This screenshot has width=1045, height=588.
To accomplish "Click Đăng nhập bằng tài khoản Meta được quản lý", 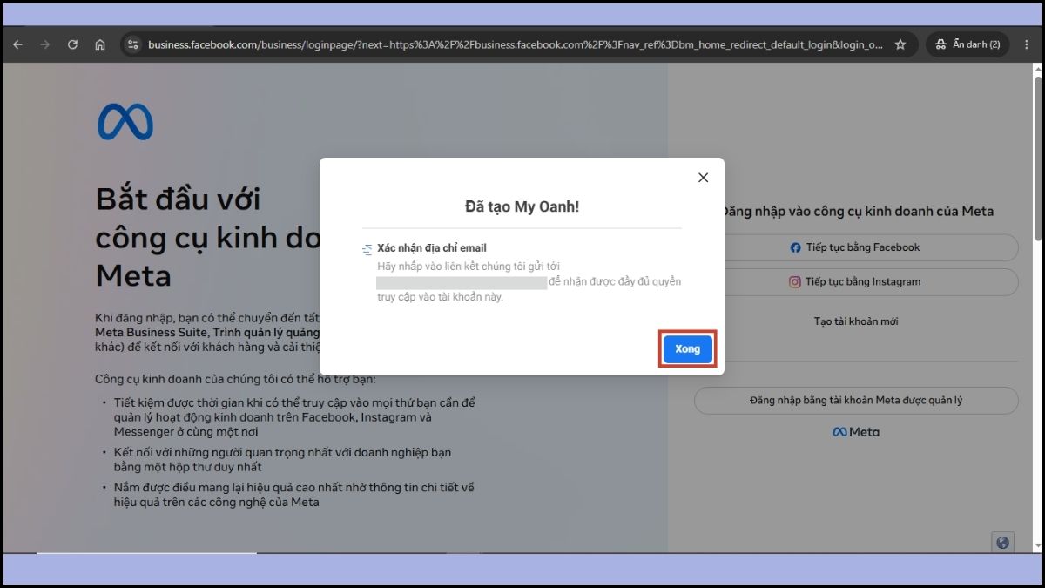I will pyautogui.click(x=856, y=401).
